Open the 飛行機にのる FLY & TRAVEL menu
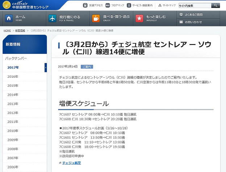This screenshot has width=226, height=172. click(68, 18)
